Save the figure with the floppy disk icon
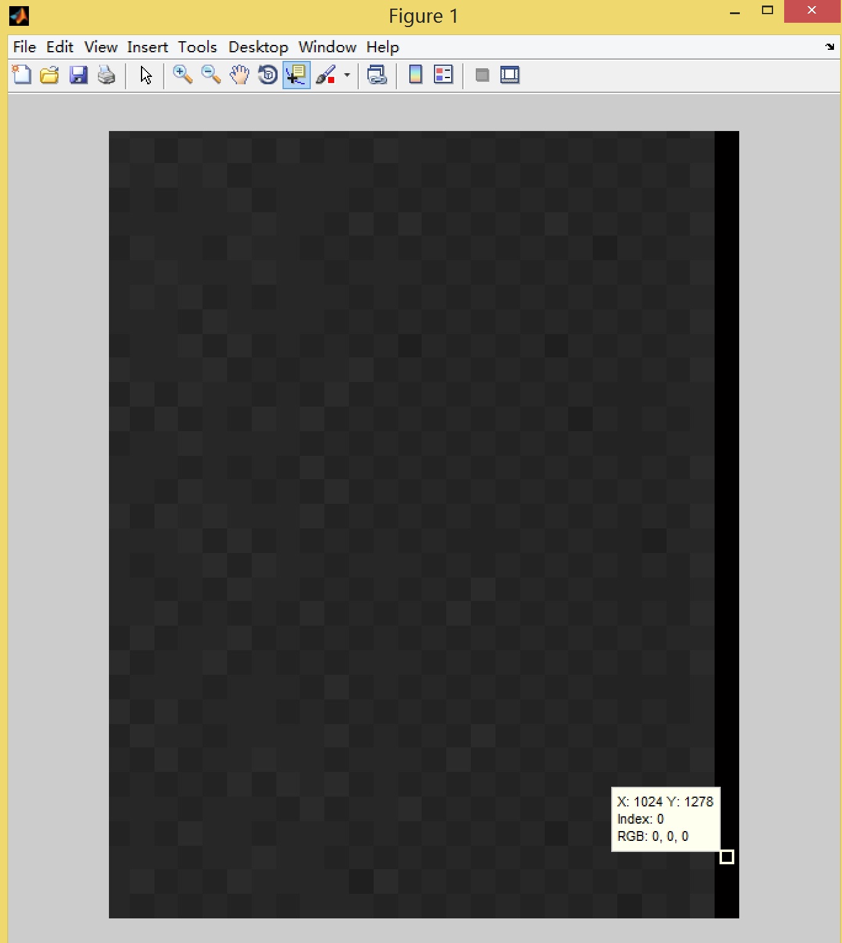The height and width of the screenshot is (943, 842). tap(78, 75)
